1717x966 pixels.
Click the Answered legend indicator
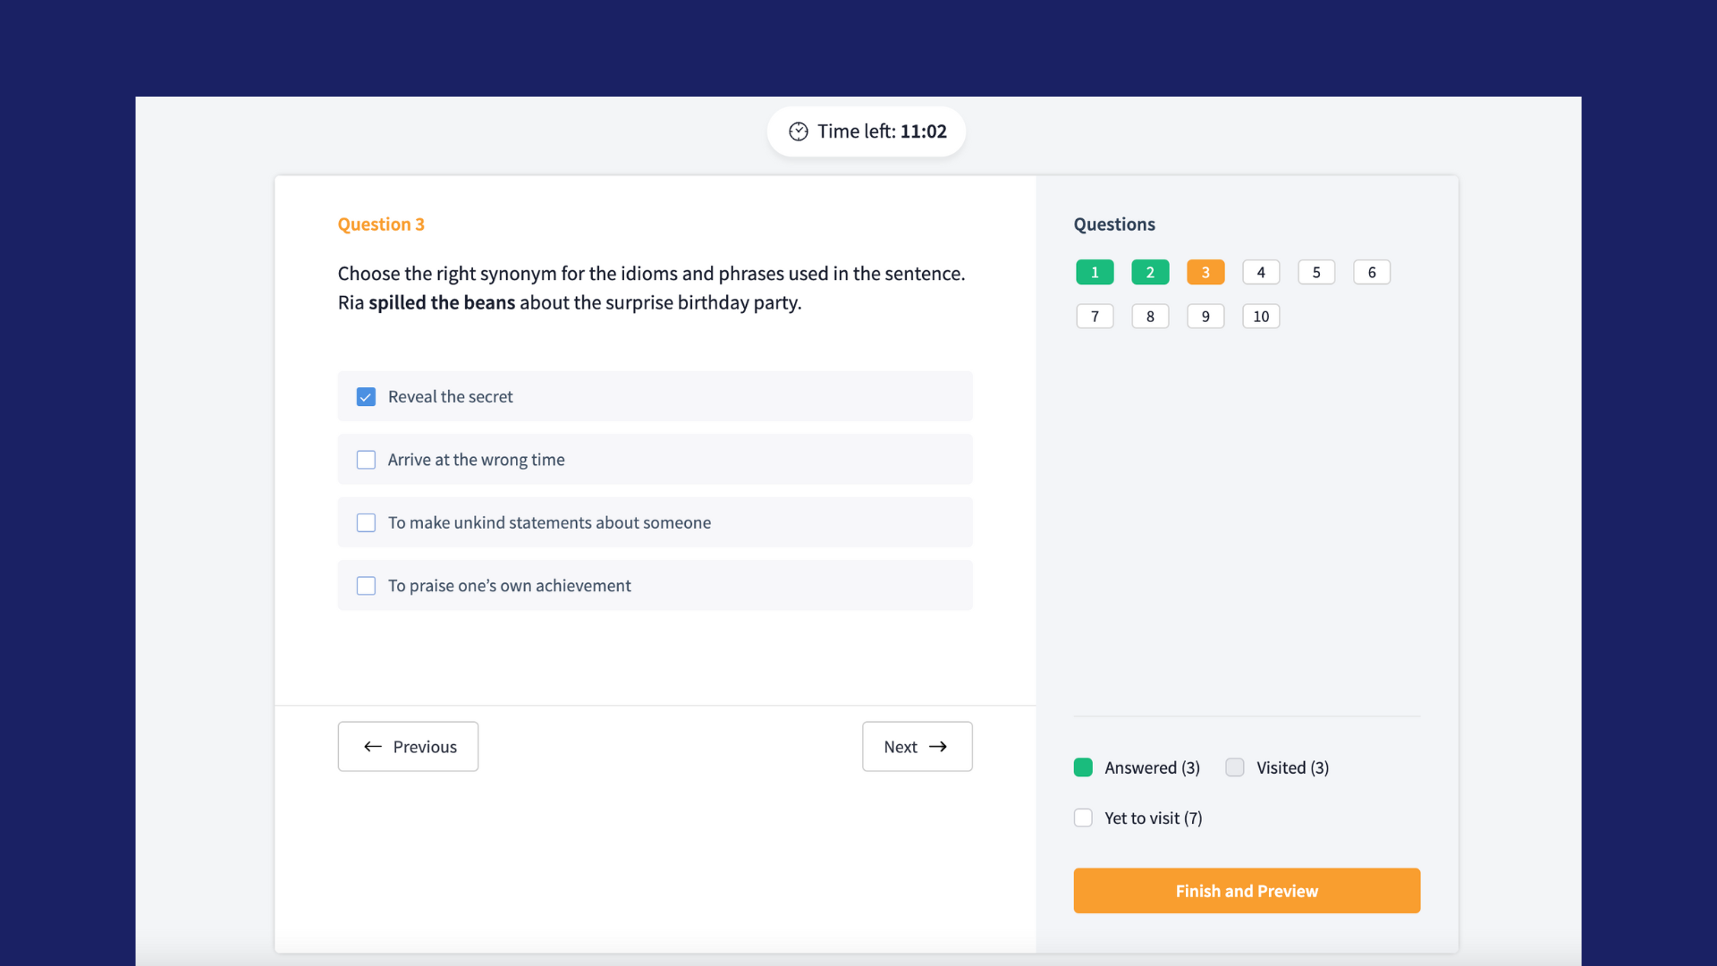tap(1083, 767)
